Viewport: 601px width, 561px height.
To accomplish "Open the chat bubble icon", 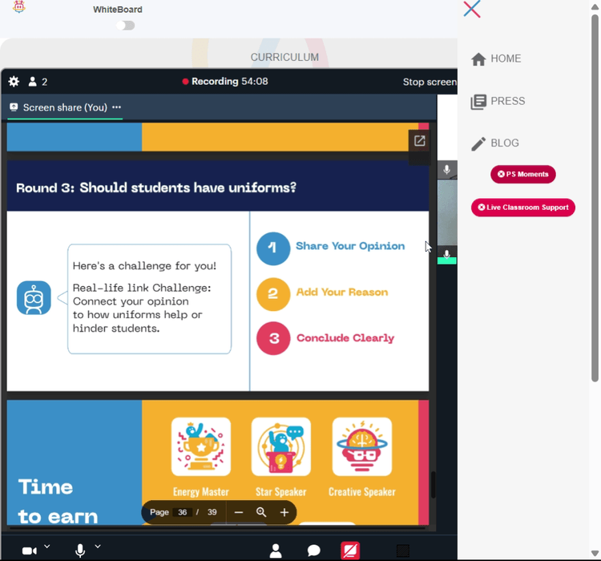I will [313, 551].
